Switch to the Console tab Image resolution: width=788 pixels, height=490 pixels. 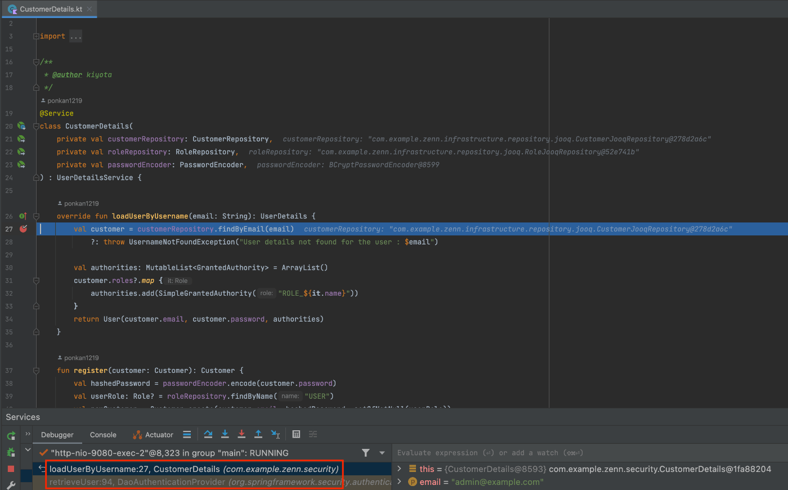[103, 435]
